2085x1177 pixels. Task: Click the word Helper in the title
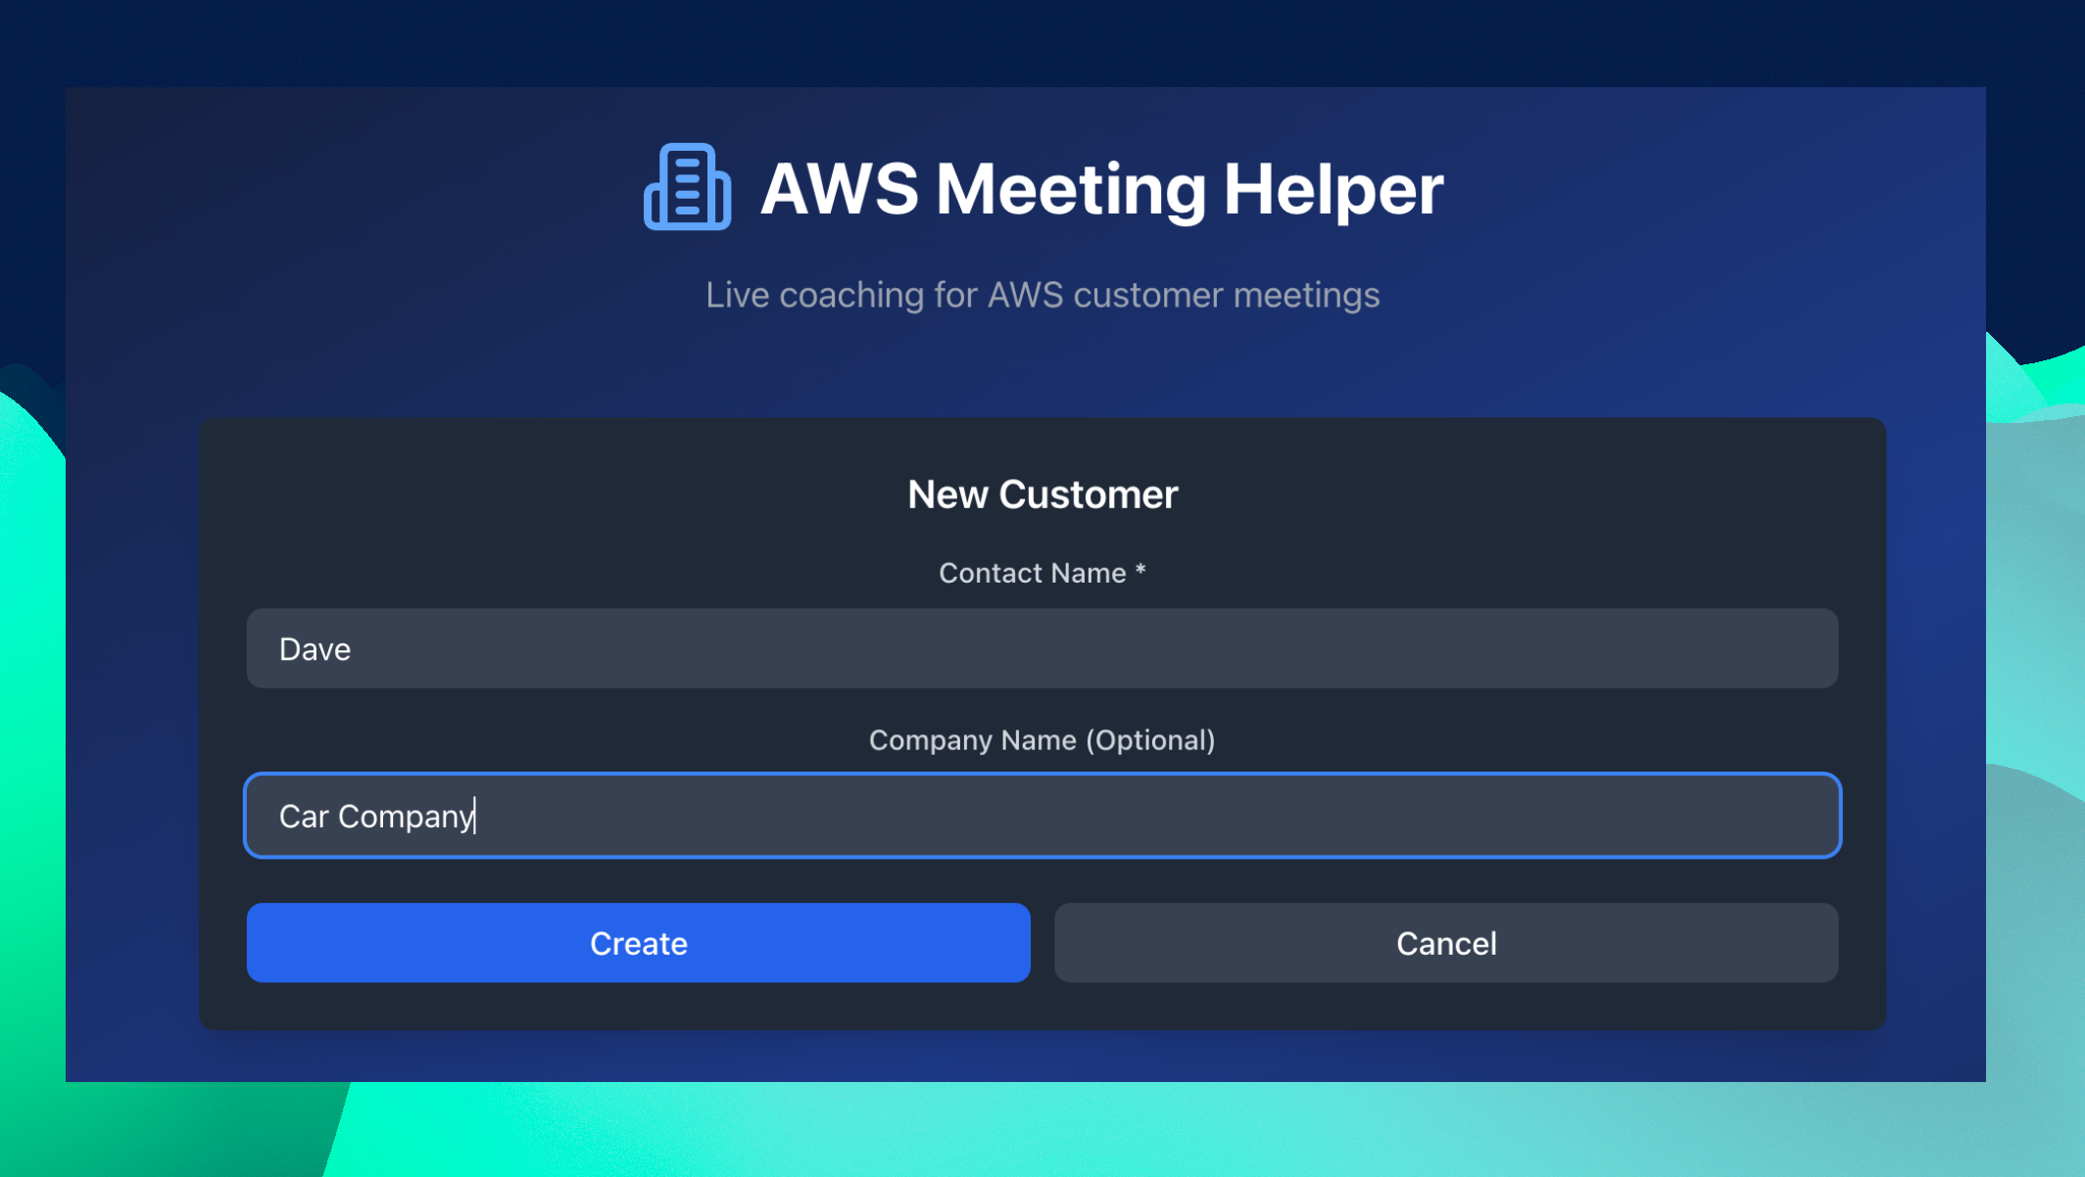point(1333,188)
